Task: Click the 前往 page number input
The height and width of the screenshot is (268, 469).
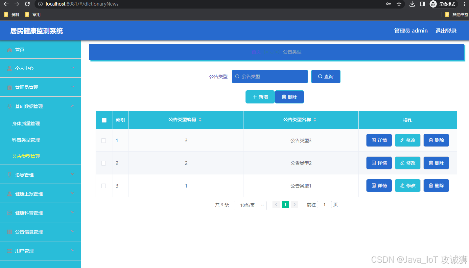Action: [324, 205]
